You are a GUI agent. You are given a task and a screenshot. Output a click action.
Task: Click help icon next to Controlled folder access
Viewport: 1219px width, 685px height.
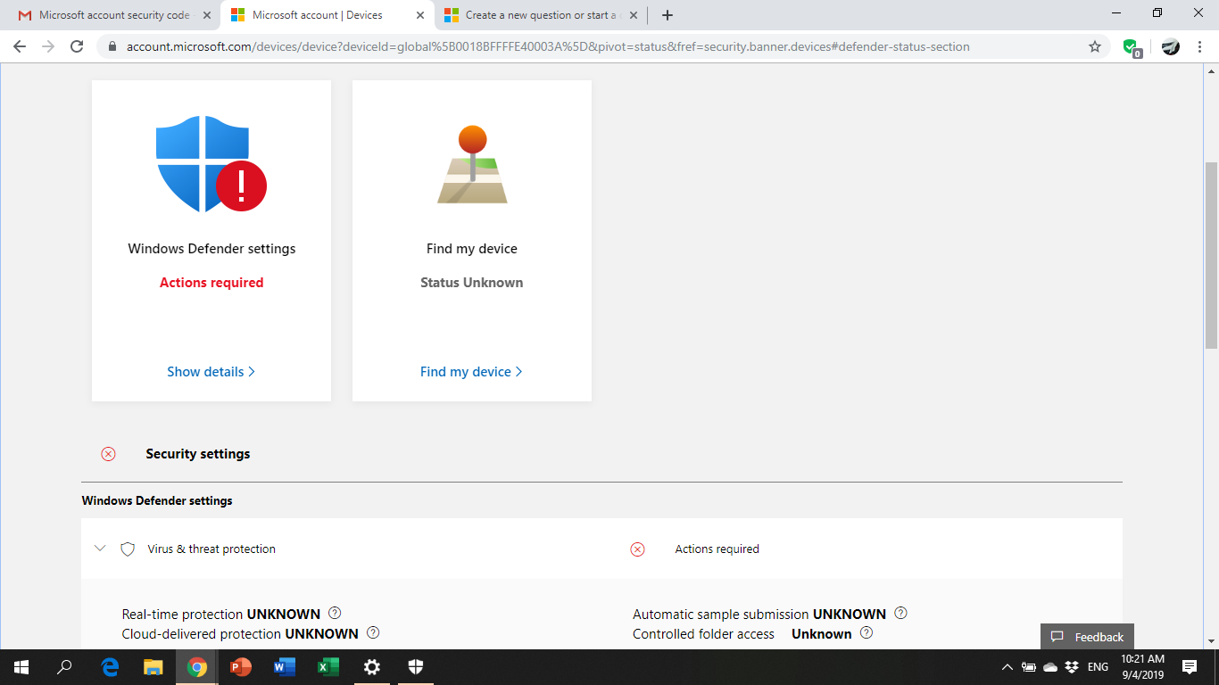866,632
